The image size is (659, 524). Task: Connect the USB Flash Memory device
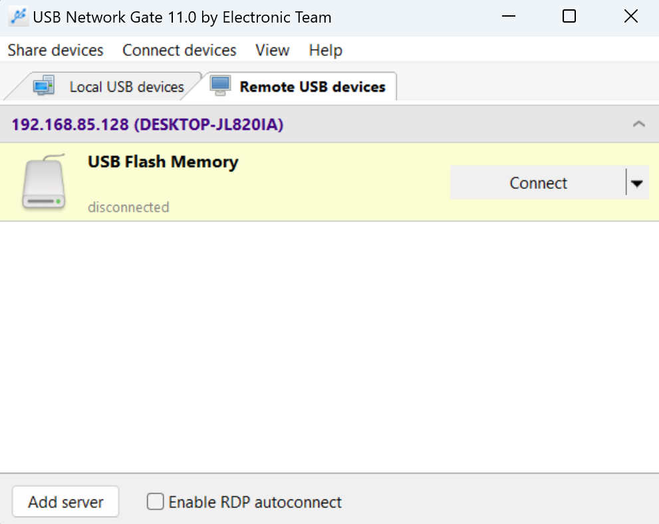pos(538,183)
